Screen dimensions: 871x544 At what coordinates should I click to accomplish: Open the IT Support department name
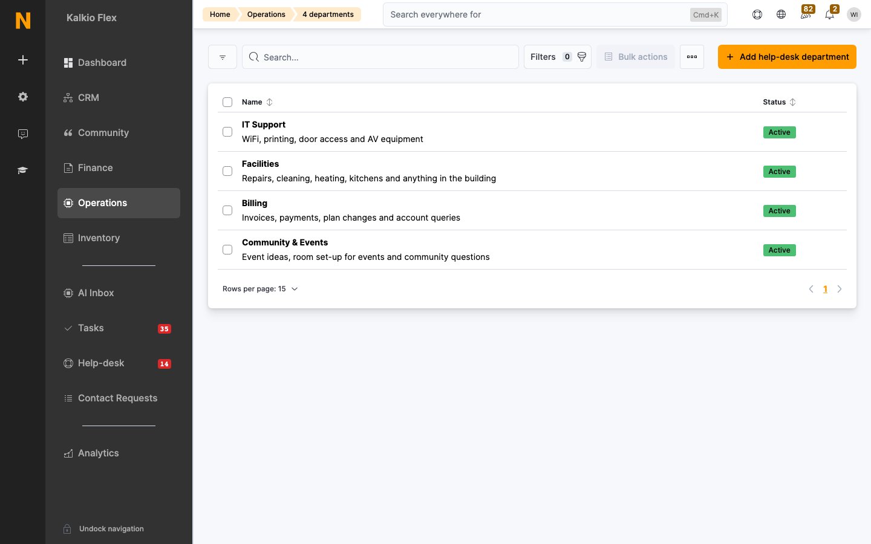pyautogui.click(x=264, y=125)
